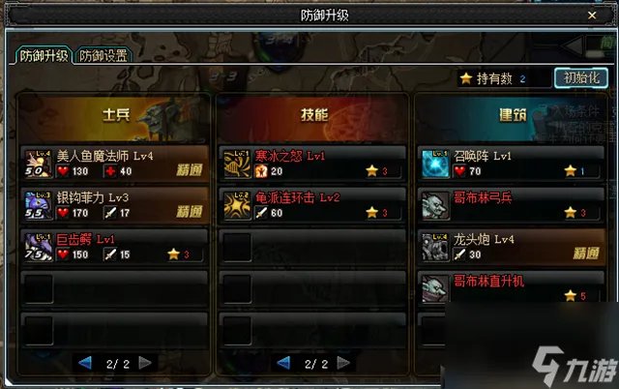Close the 防御升级 window
This screenshot has height=389, width=619.
(592, 15)
